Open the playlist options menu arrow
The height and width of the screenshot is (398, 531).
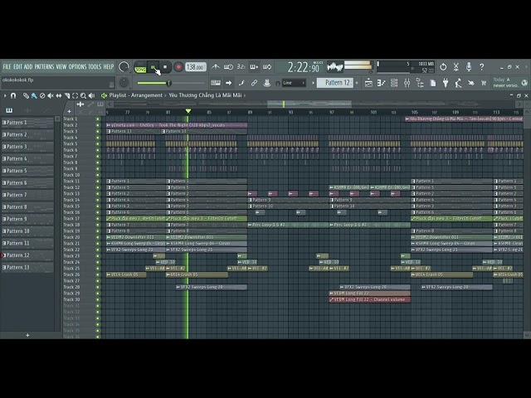coord(5,96)
